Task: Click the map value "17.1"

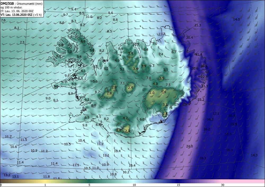Action: coord(216,114)
